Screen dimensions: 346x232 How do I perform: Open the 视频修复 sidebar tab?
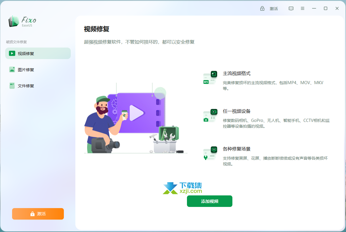click(38, 53)
